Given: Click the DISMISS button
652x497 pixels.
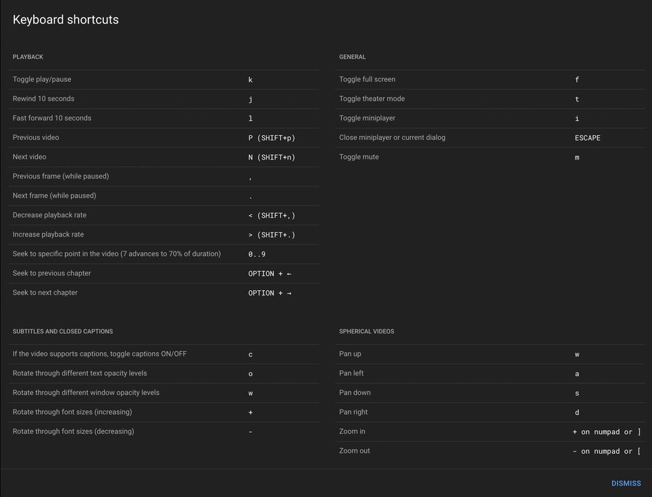Looking at the screenshot, I should [626, 483].
